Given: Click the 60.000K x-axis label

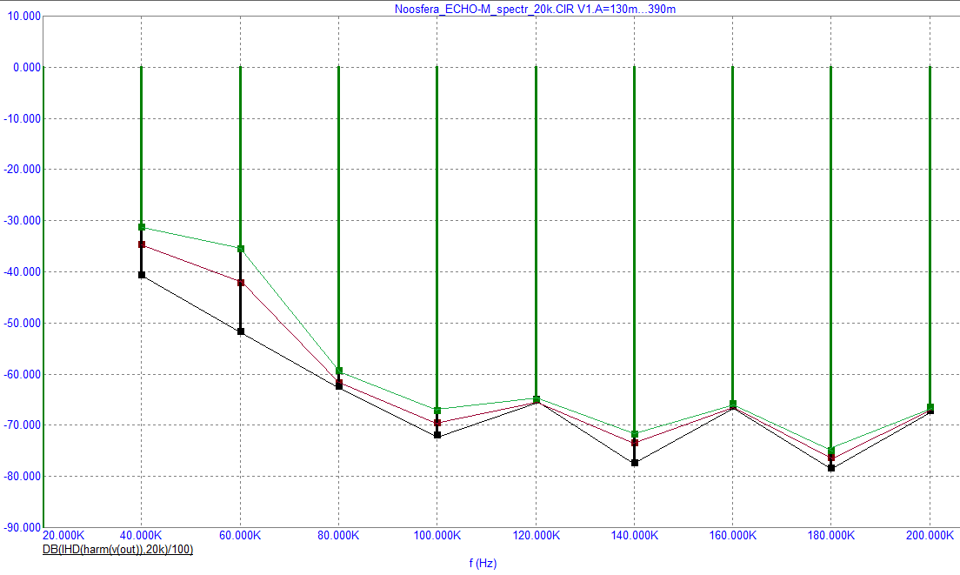Looking at the screenshot, I should click(240, 535).
